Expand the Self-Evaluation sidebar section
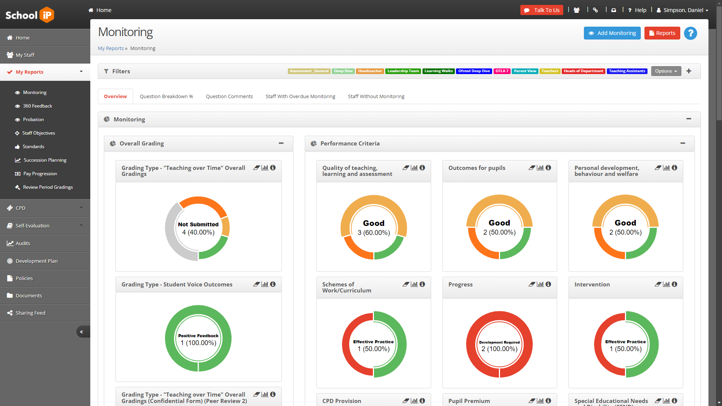722x406 pixels. click(81, 225)
